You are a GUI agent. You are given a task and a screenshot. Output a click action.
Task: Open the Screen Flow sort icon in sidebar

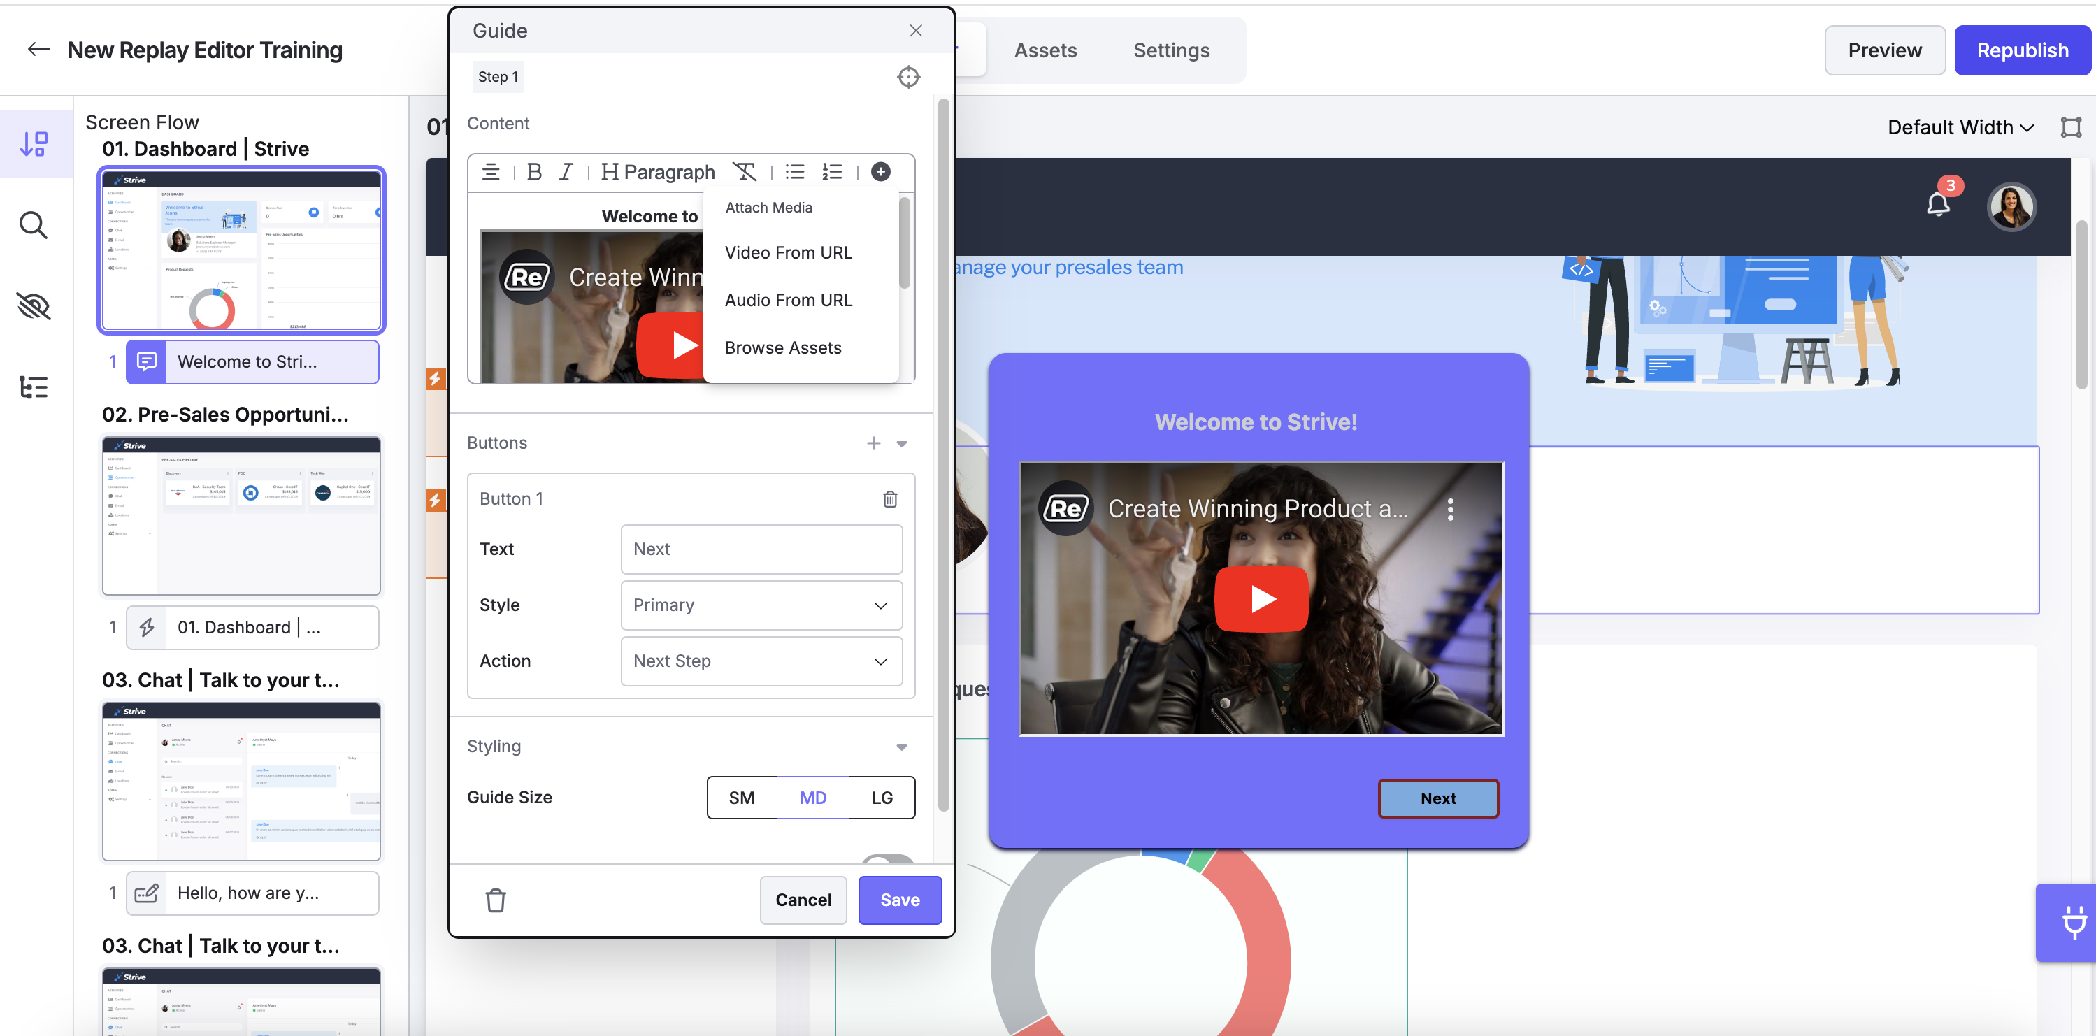tap(34, 144)
